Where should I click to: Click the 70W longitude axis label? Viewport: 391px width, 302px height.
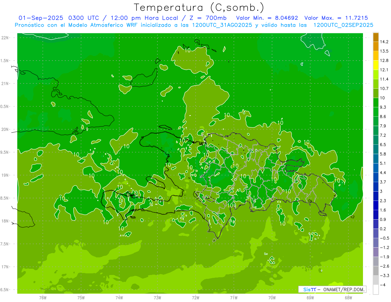(272, 297)
